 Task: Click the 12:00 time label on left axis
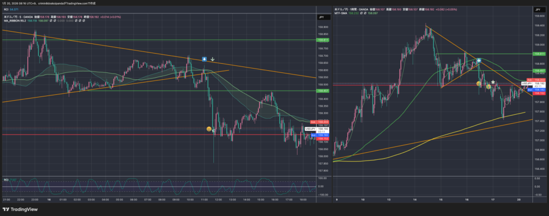[x=217, y=200]
